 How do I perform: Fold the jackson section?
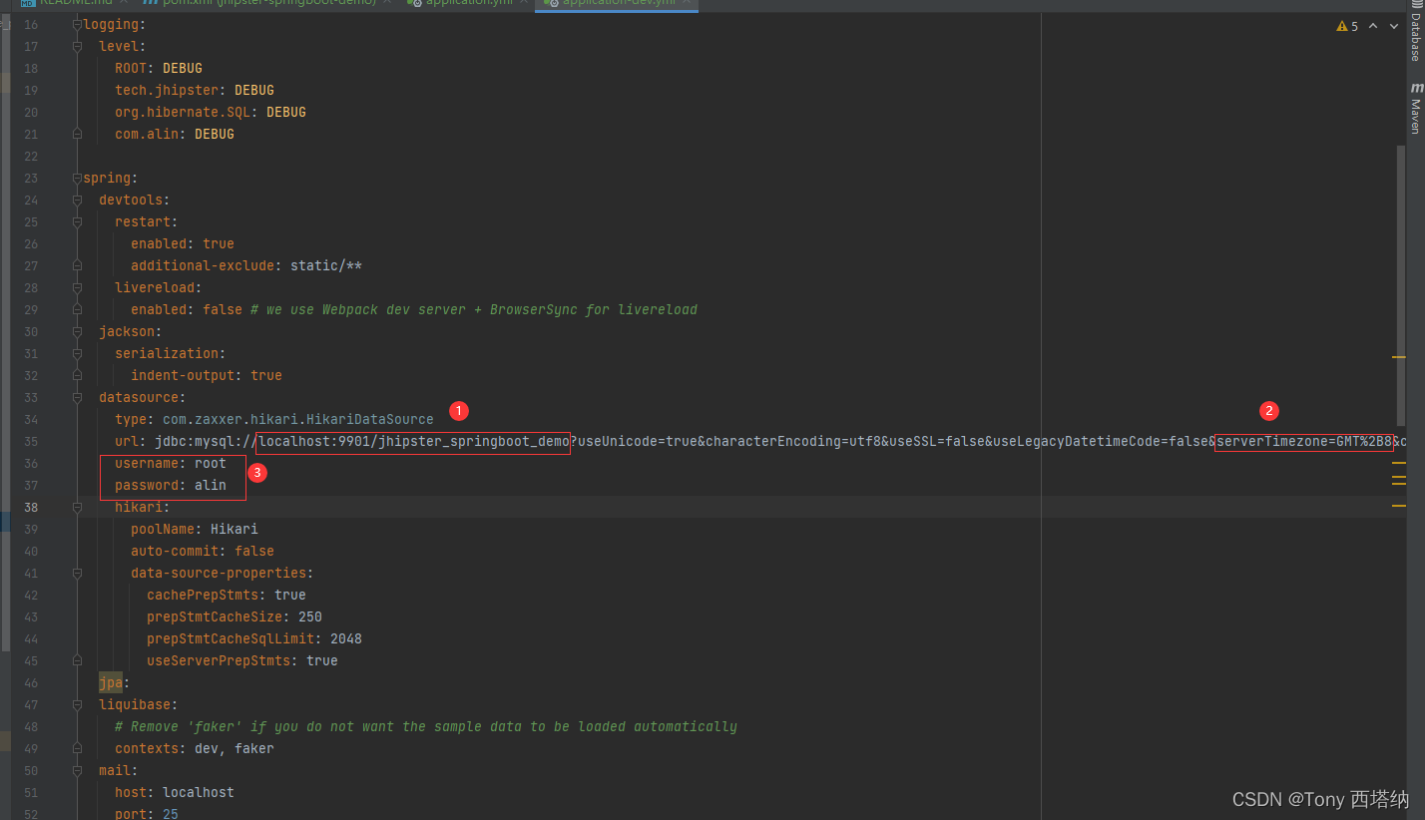click(77, 332)
